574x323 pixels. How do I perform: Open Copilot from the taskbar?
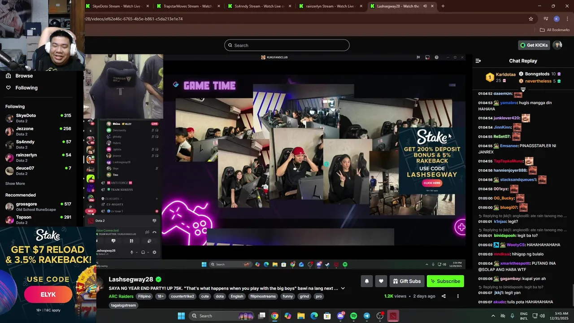(x=288, y=316)
